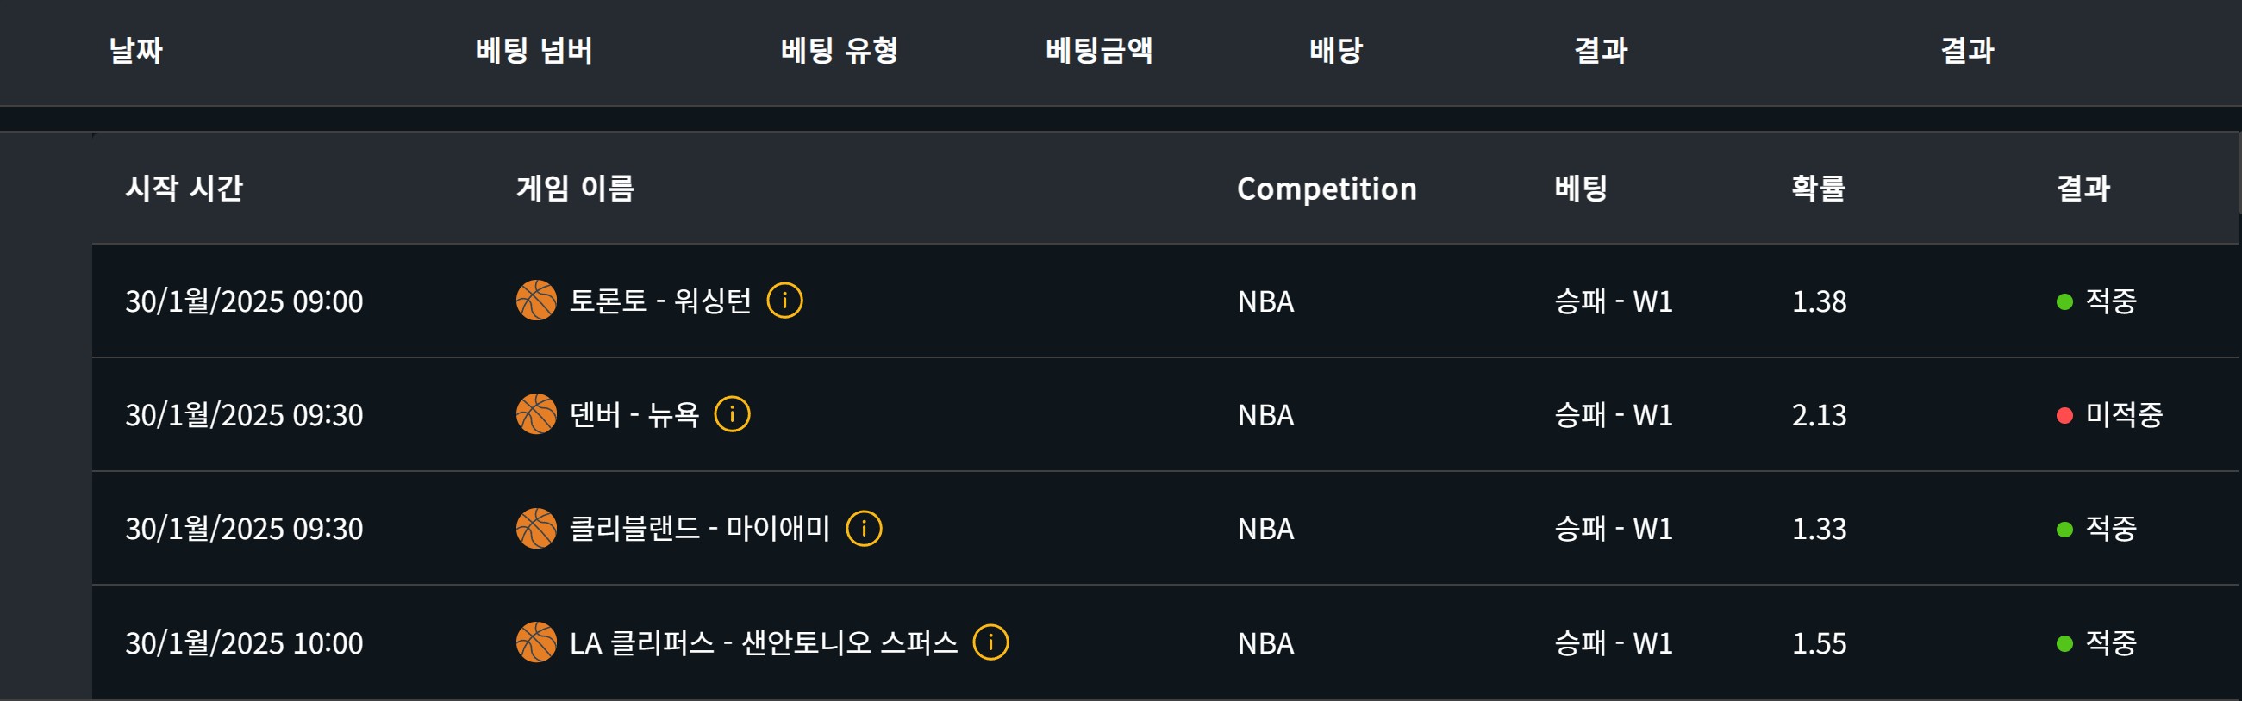Click info icon for 클리블랜드 - 마이애미
2242x701 pixels.
[864, 528]
